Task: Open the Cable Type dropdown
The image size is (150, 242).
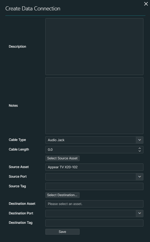Action: click(94, 140)
